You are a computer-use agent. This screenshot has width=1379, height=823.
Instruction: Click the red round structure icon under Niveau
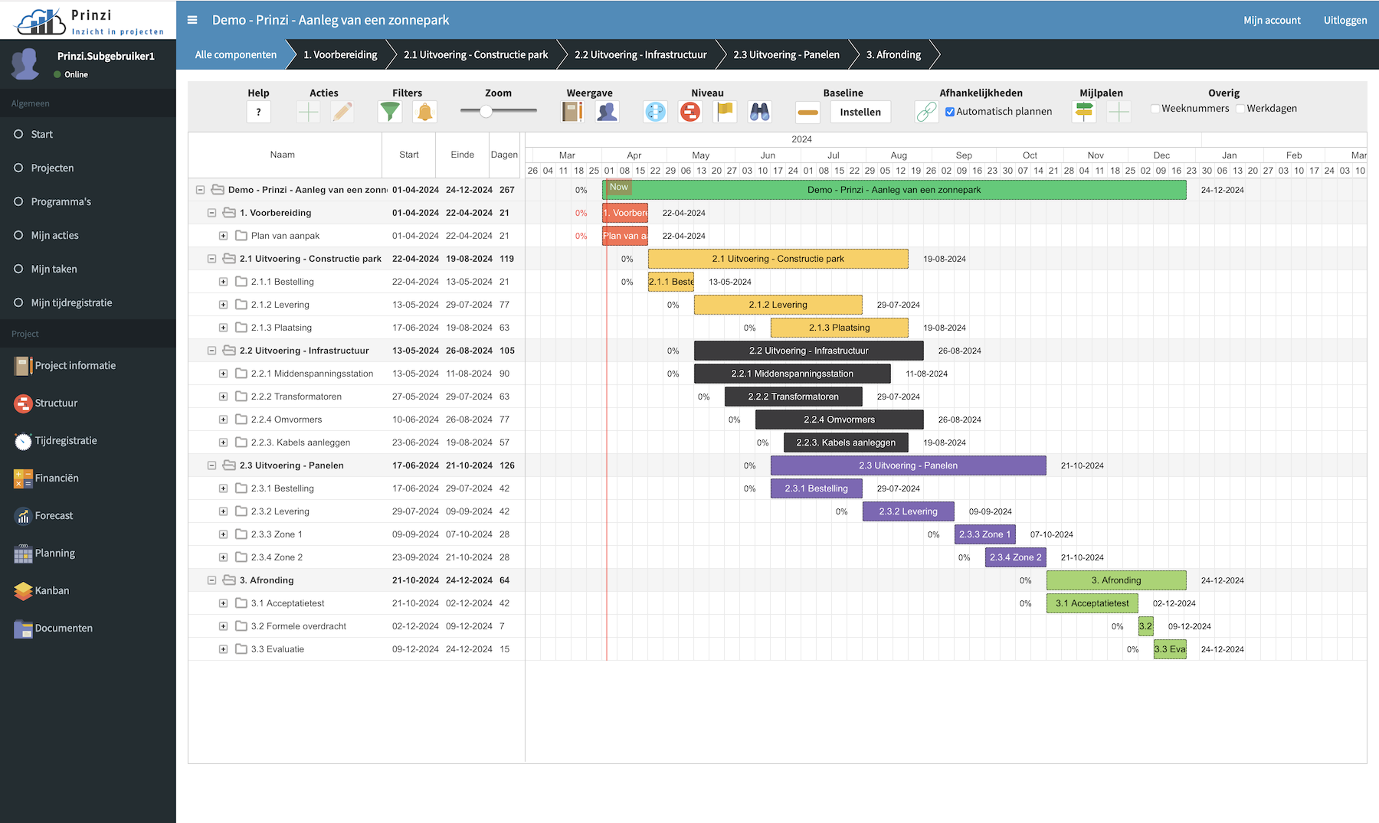pyautogui.click(x=690, y=112)
